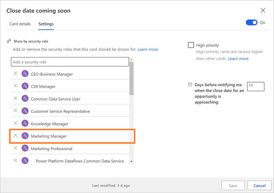Remove the CSR Manager role
The image size is (274, 193).
pyautogui.click(x=16, y=86)
